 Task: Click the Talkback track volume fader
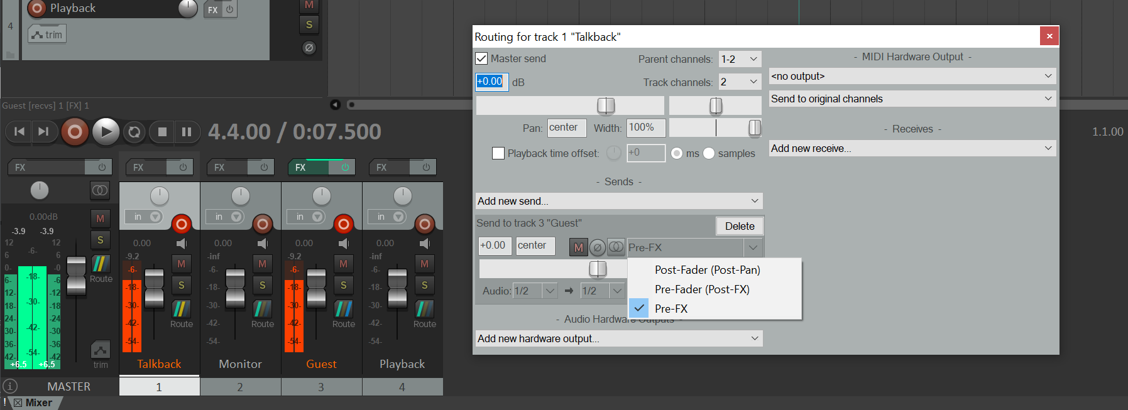pyautogui.click(x=154, y=288)
